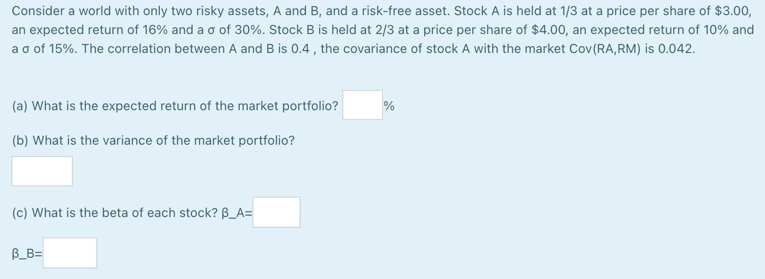This screenshot has height=279, width=765.
Task: Click the question (b) text
Action: point(153,139)
